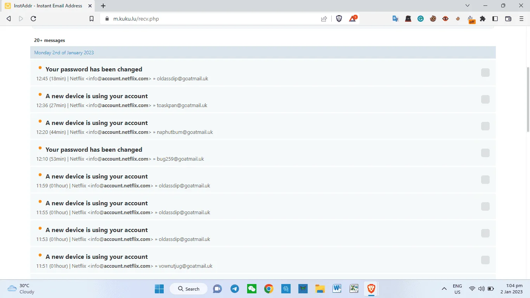This screenshot has width=530, height=298.
Task: Switch to the InstAddr browser tab
Action: tap(47, 6)
